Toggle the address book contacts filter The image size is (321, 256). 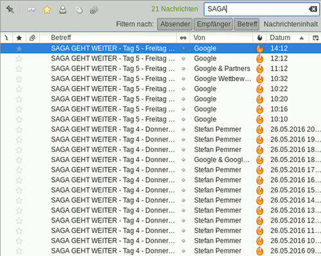63,10
